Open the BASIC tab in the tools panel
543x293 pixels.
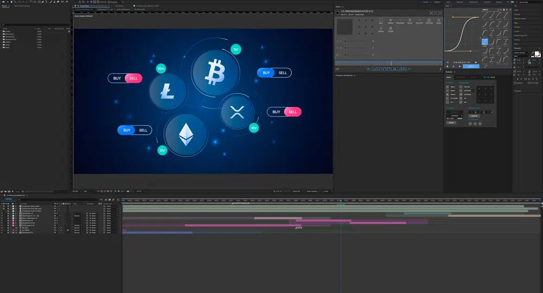point(449,77)
